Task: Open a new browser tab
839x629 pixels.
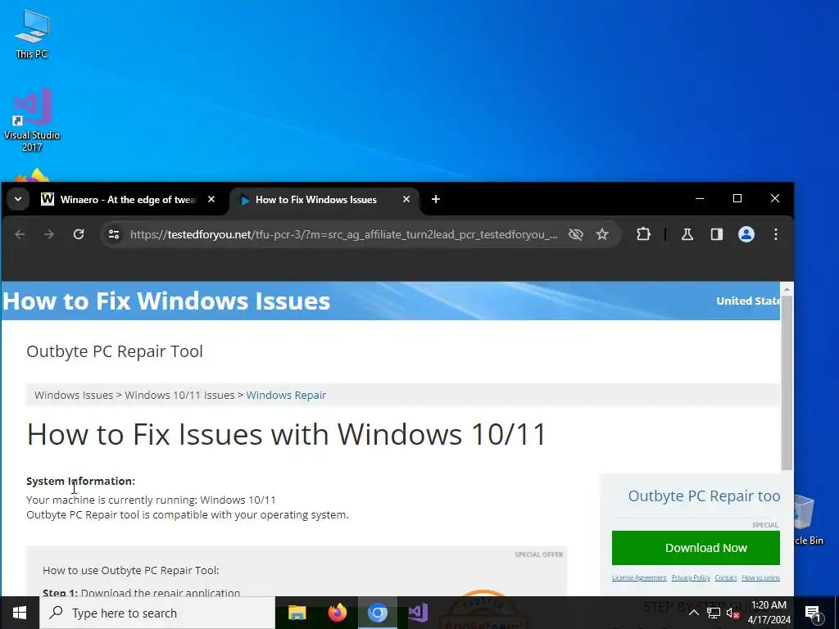Action: (x=436, y=199)
